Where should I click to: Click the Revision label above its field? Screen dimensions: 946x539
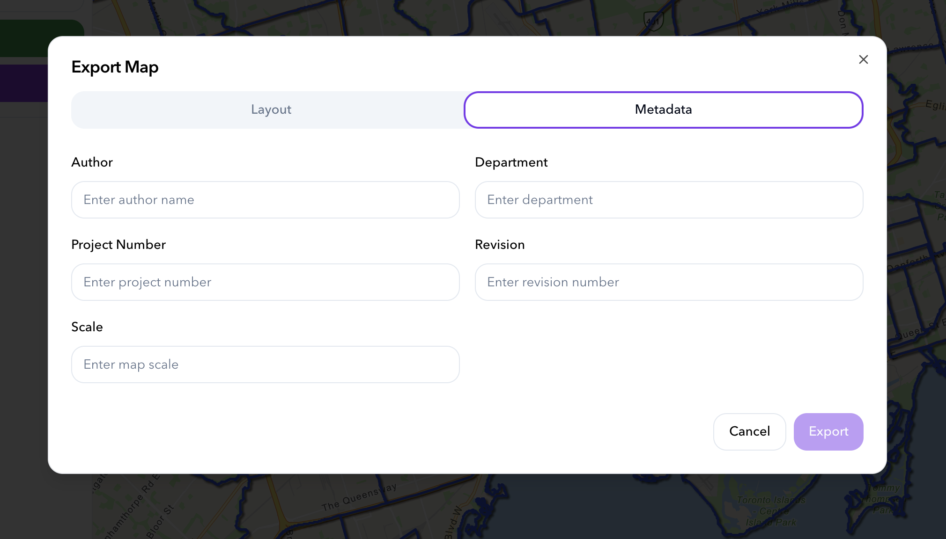500,244
